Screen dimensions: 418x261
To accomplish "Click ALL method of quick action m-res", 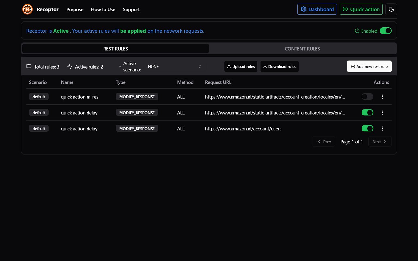I will pos(181,97).
